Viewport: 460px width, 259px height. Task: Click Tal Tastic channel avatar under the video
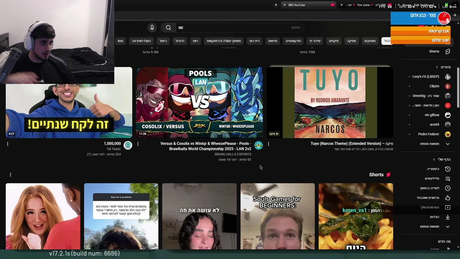coord(128,145)
